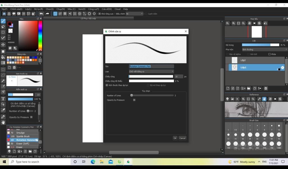Expand the Pha trộn blend mode dropdown
Image resolution: width=288 pixels, height=169 pixels.
(x=264, y=49)
